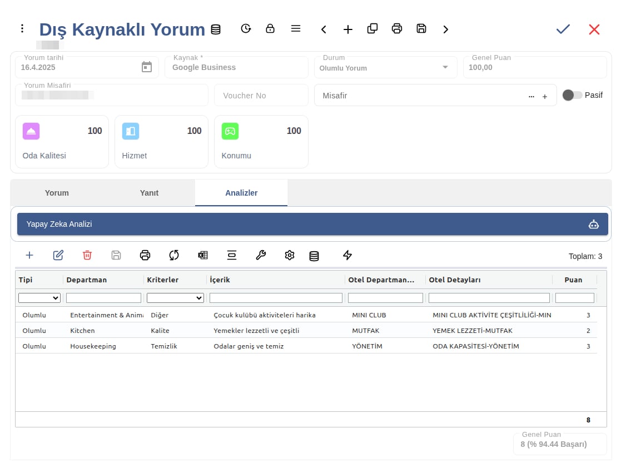The height and width of the screenshot is (473, 621).
Task: Cancel with the red X icon
Action: tap(594, 29)
